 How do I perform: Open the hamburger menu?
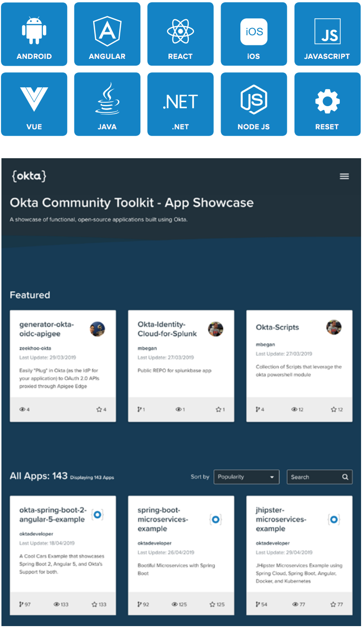coord(344,177)
